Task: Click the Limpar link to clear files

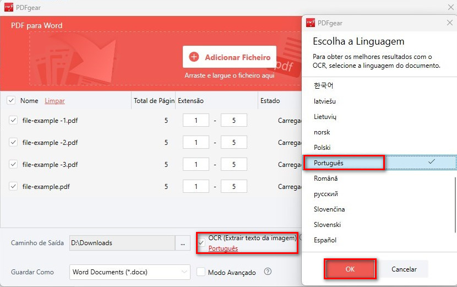Action: (x=55, y=101)
